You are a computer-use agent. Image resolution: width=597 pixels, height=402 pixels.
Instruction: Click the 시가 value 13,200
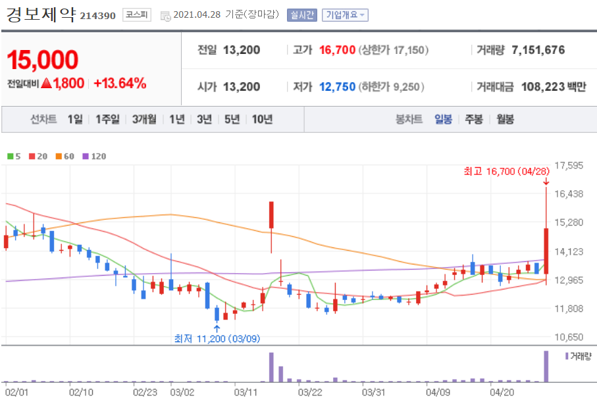coord(242,87)
